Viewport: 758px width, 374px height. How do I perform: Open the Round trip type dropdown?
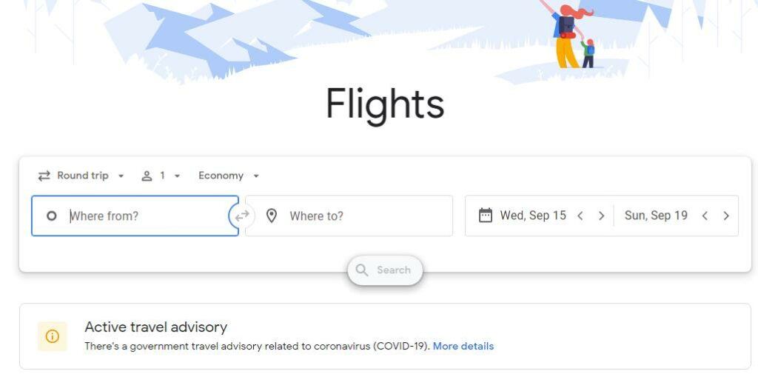81,176
